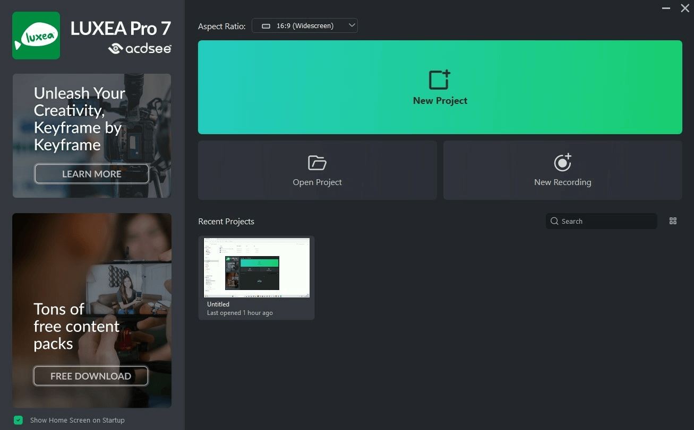694x430 pixels.
Task: Open an existing project
Action: point(317,170)
